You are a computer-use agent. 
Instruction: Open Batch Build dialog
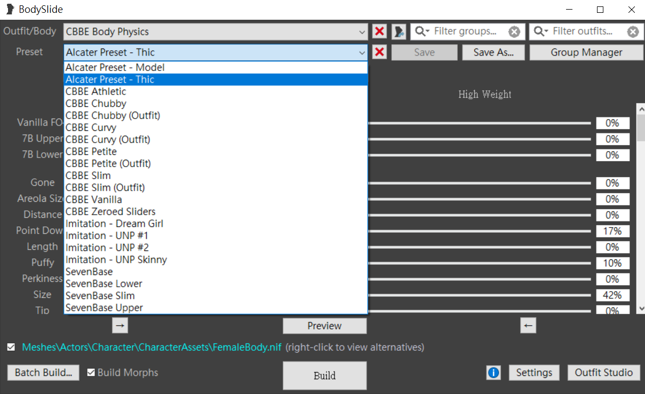43,373
